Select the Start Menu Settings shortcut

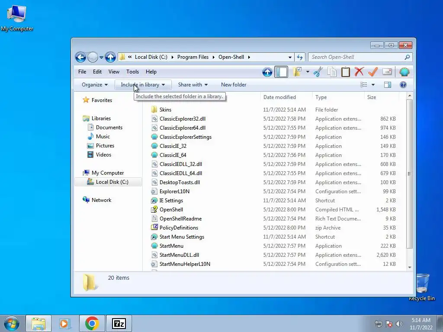pos(182,237)
